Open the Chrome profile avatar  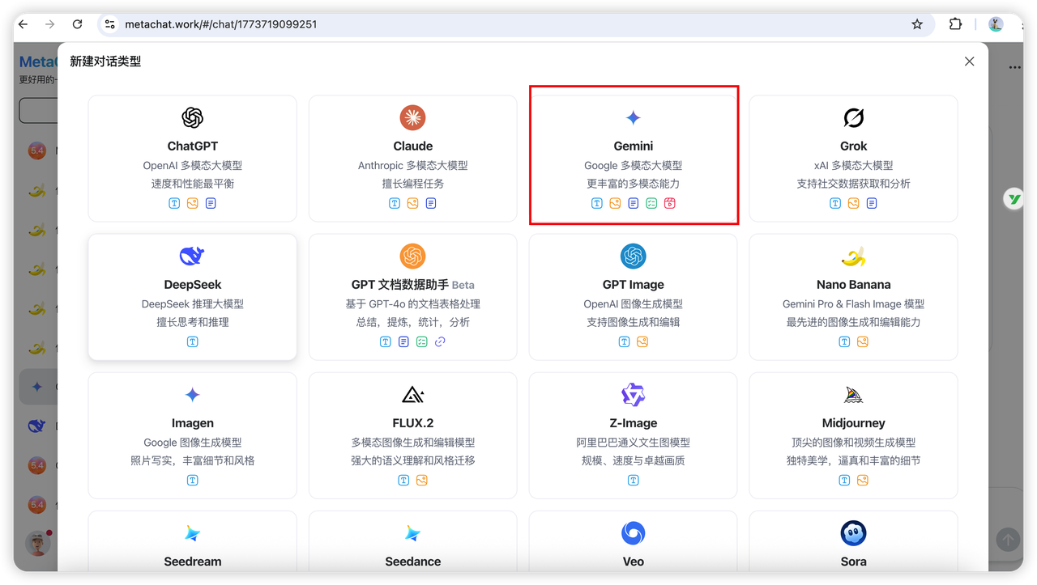coord(996,24)
